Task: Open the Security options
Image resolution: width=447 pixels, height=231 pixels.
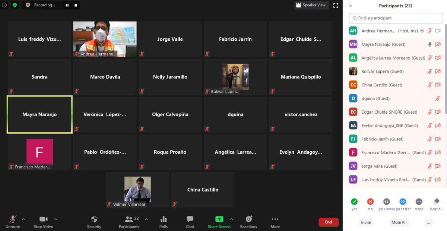Action: point(94,222)
